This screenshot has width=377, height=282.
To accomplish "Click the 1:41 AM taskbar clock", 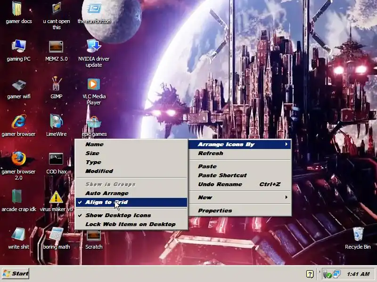I will coord(358,274).
